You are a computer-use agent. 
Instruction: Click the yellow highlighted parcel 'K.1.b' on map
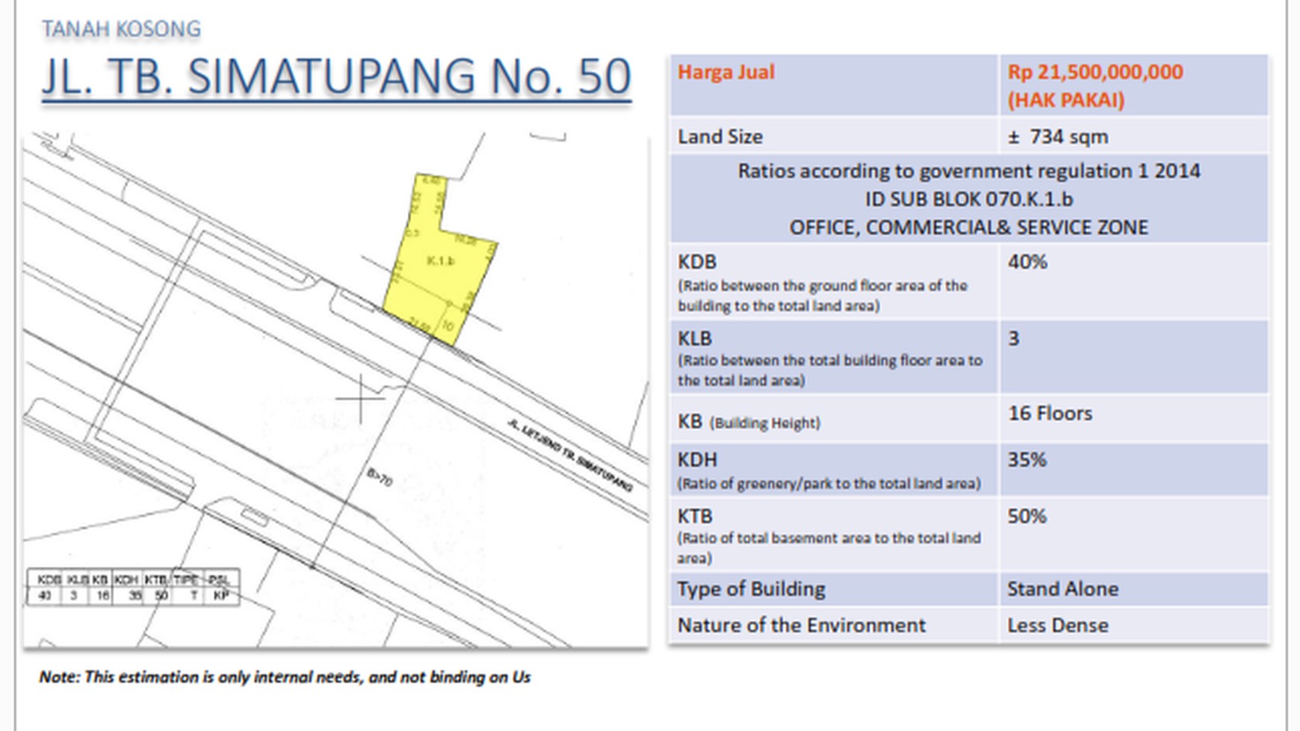coord(441,261)
